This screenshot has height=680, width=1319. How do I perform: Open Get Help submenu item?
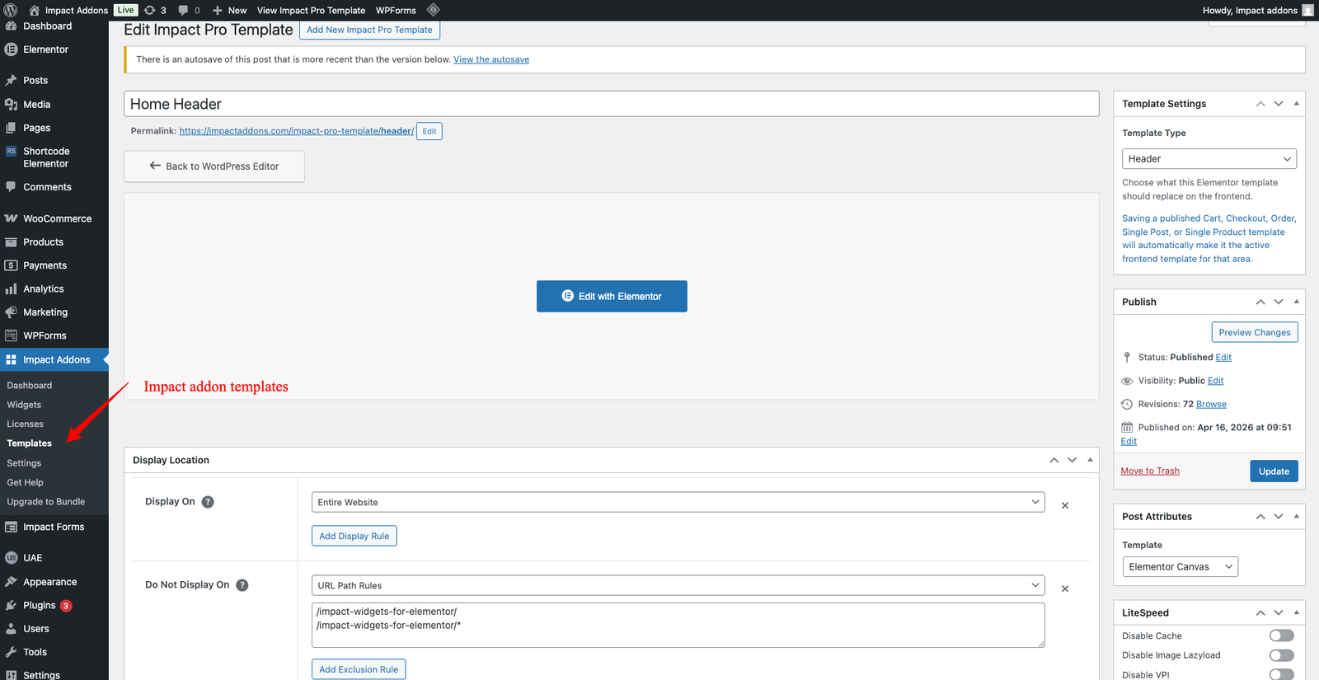pos(26,482)
